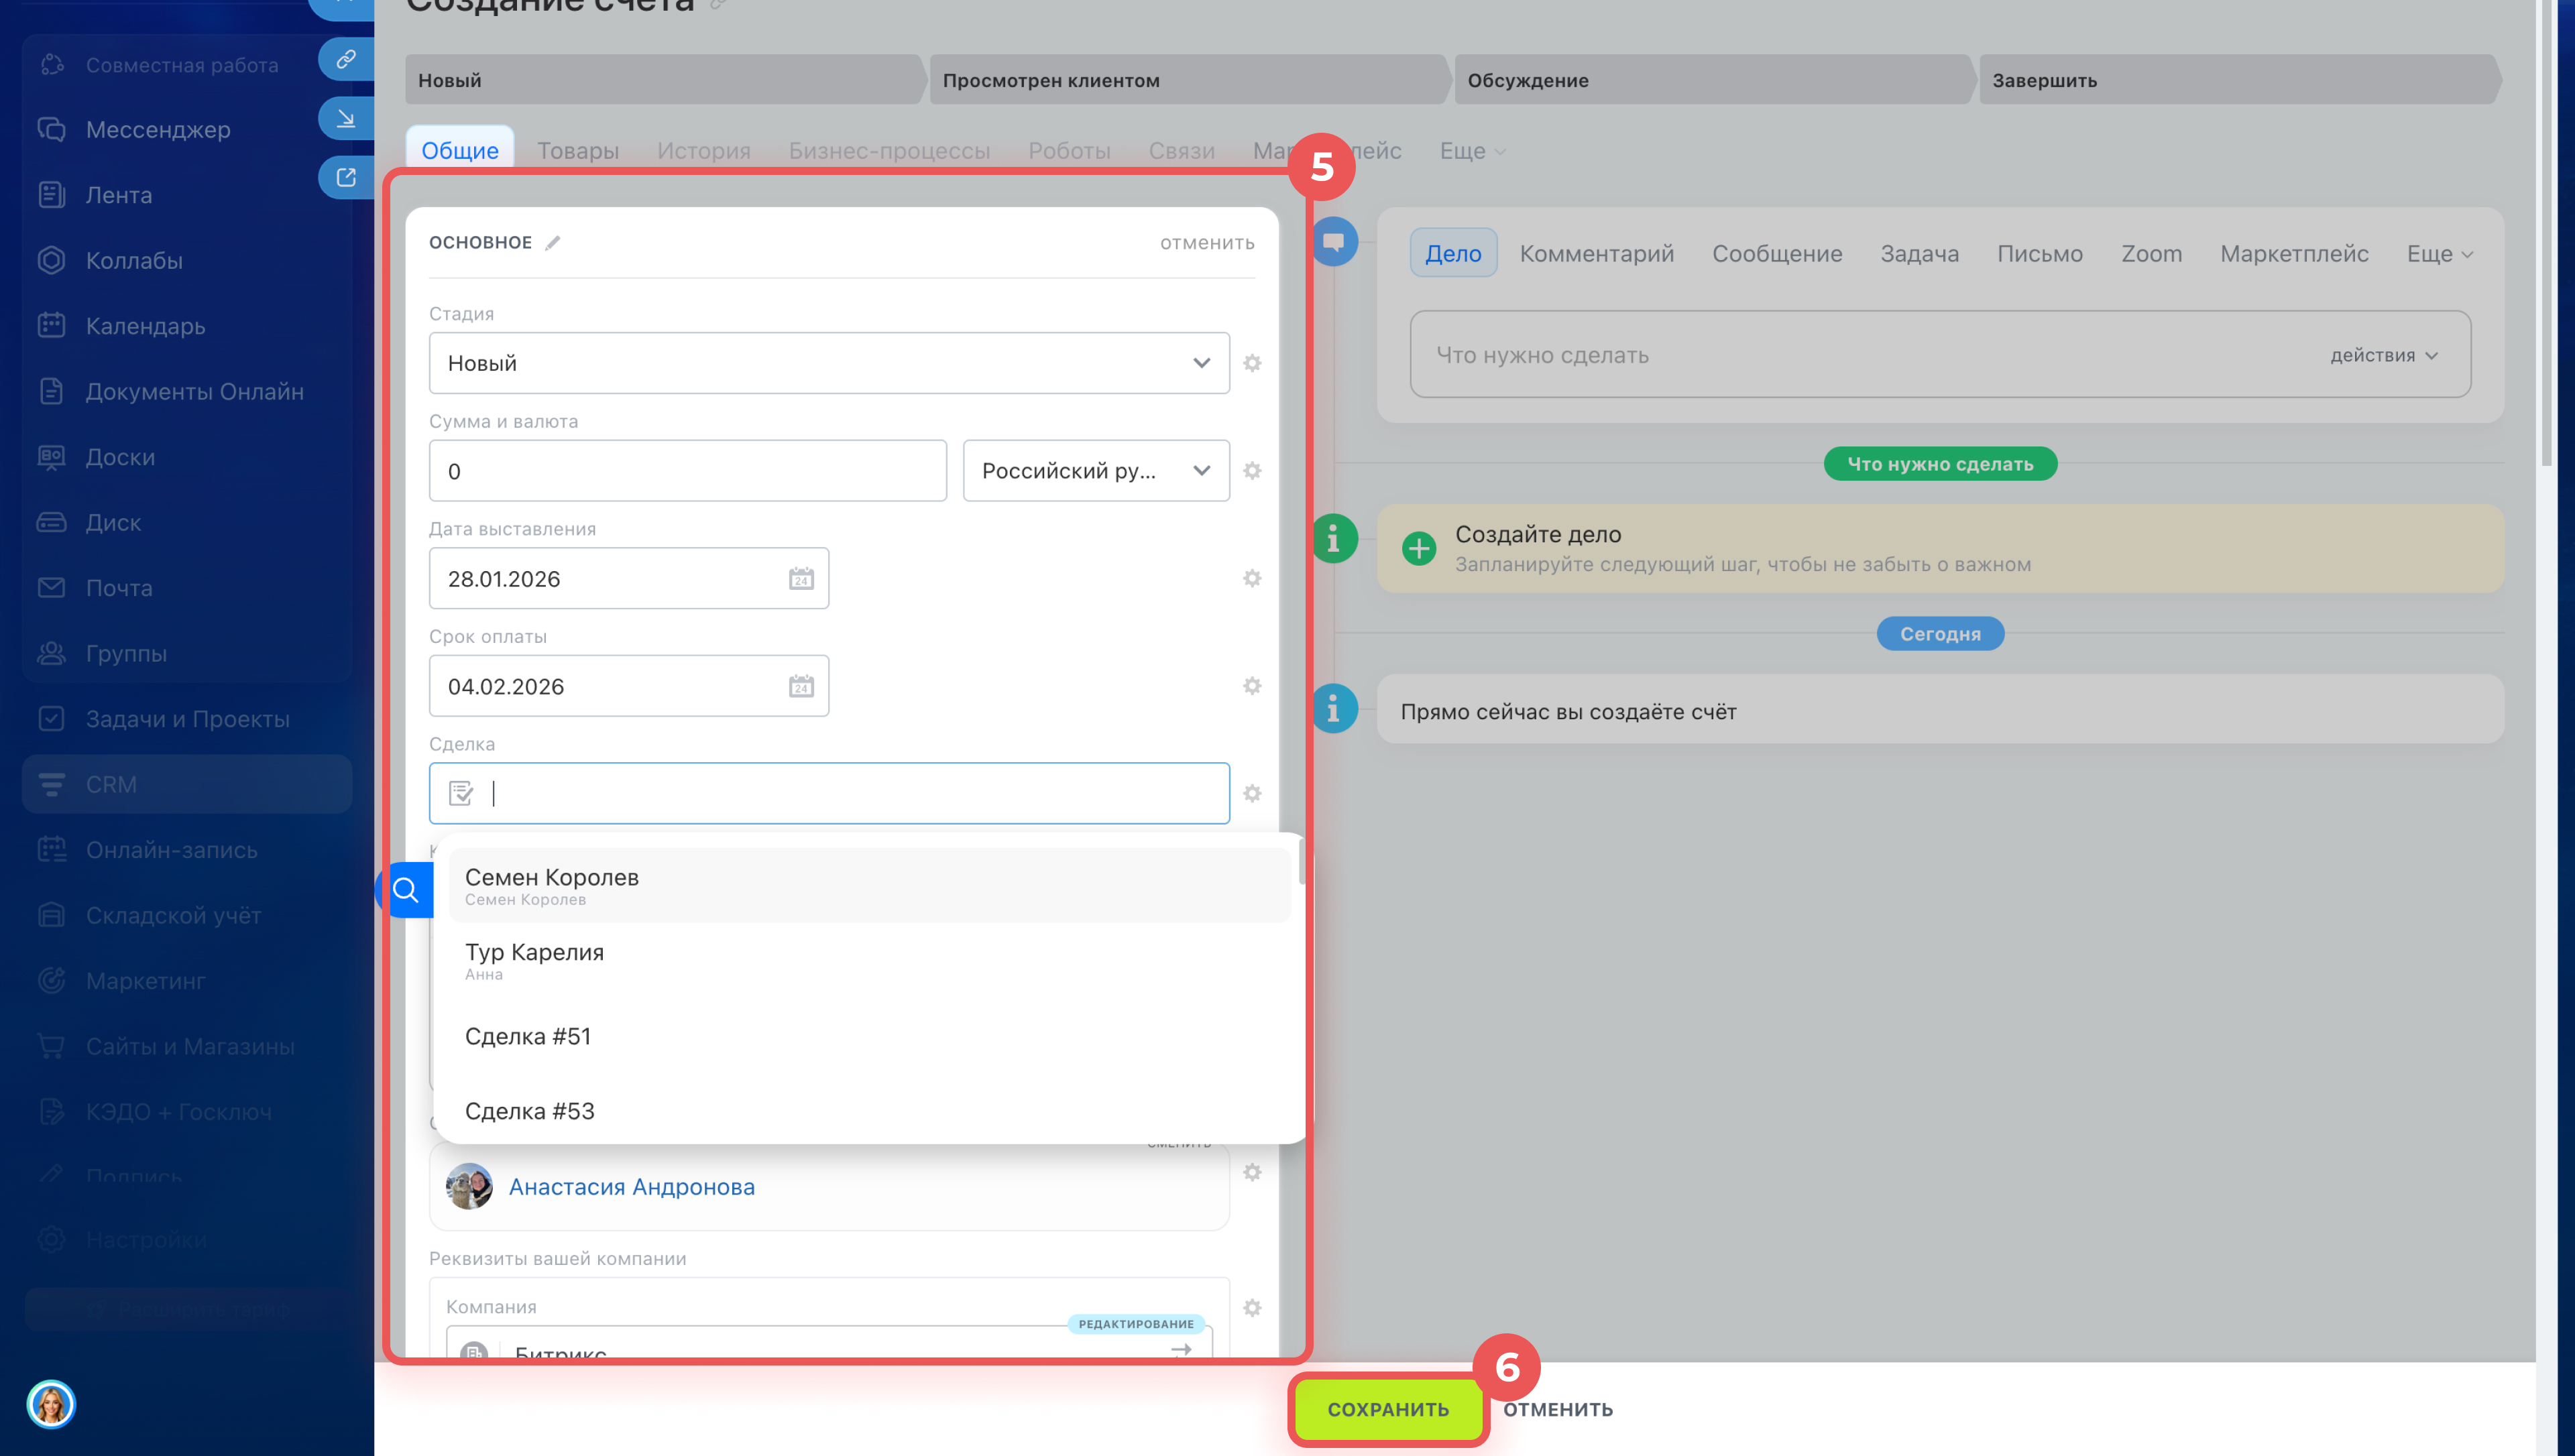Click the calendar icon in Дата выставления field
Viewport: 2575px width, 1456px height.
coord(800,579)
